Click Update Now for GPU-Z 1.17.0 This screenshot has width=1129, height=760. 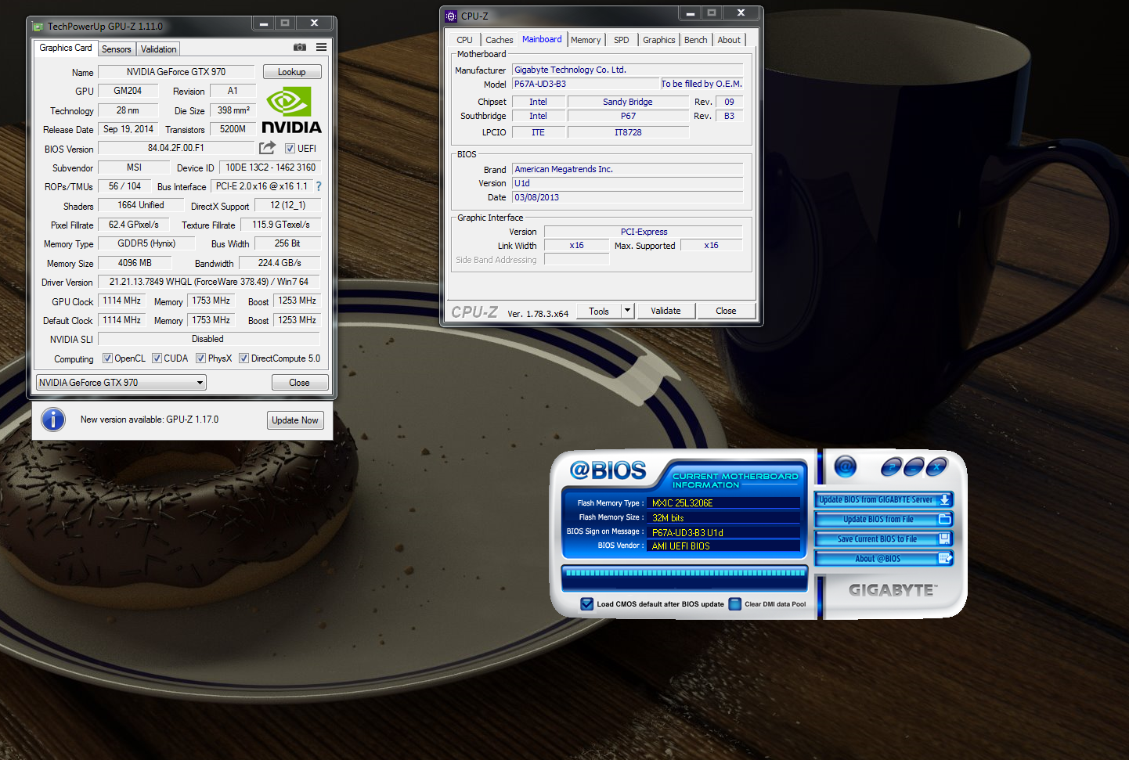coord(295,420)
